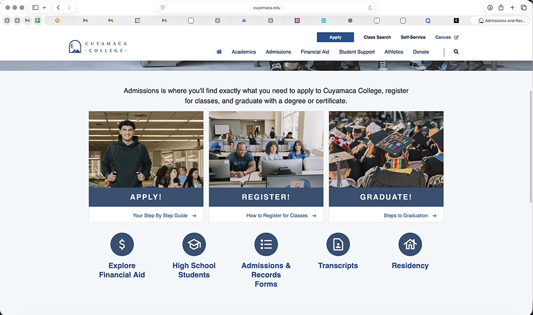Open the Safari downloads icon
The image size is (533, 315).
(490, 7)
